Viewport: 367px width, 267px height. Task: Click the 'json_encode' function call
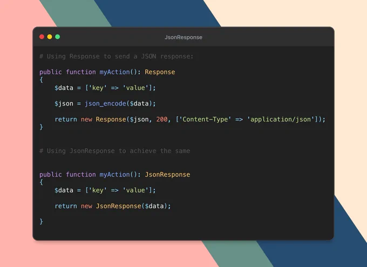[105, 104]
